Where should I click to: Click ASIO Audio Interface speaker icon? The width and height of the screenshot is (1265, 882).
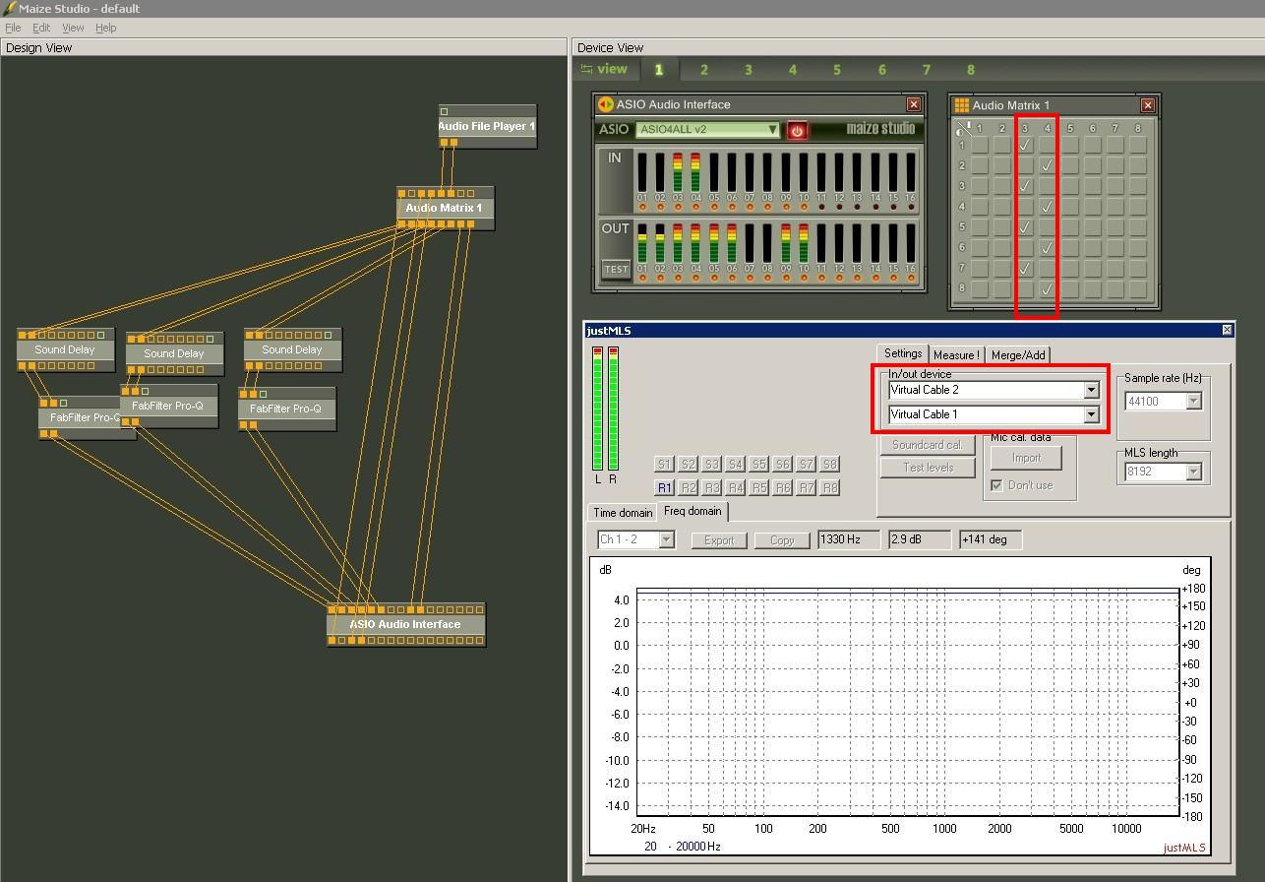pyautogui.click(x=606, y=104)
